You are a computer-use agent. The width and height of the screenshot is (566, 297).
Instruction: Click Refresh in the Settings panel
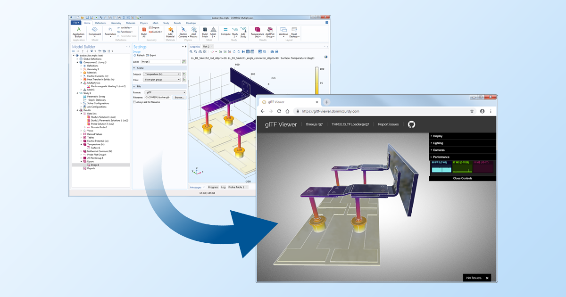click(140, 56)
